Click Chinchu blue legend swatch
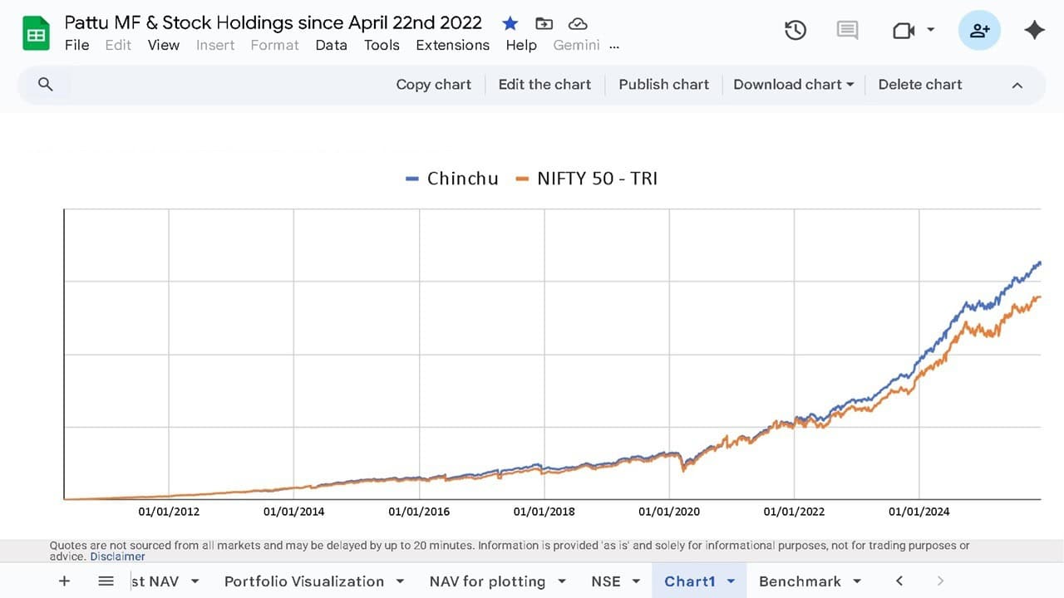Screen dimensions: 1064x598 (x=412, y=179)
